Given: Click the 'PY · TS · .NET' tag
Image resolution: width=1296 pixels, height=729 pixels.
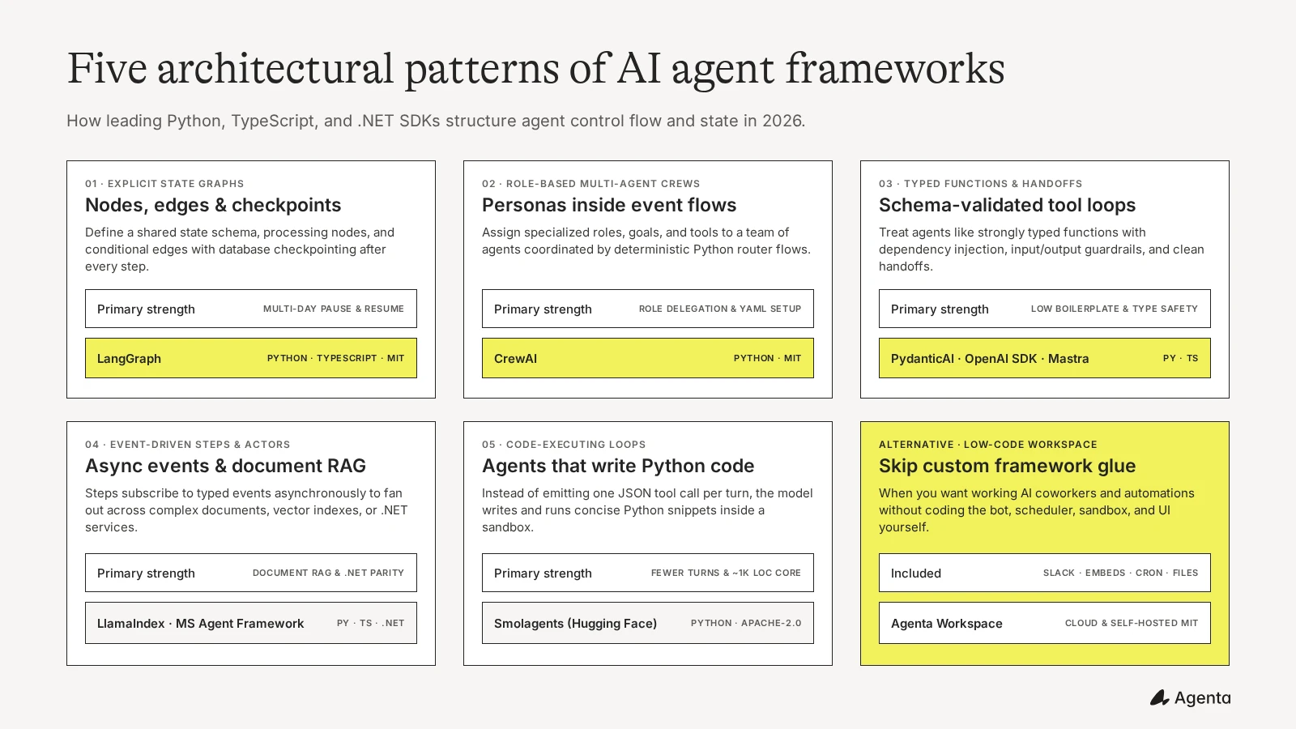Looking at the screenshot, I should pyautogui.click(x=371, y=623).
